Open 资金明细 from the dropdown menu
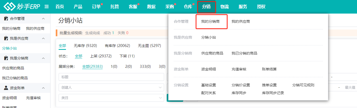Image resolution: width=357 pixels, height=108 pixels. (209, 69)
